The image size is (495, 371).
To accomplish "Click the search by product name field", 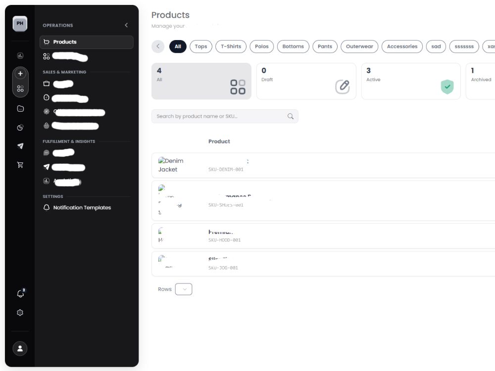I will 225,116.
